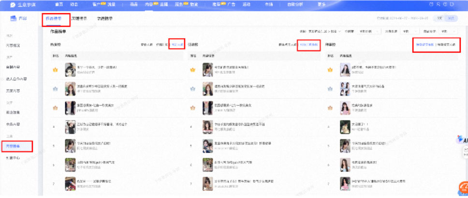Open the 价格带 dropdown
Screen dimensions: 468x198
(369, 31)
